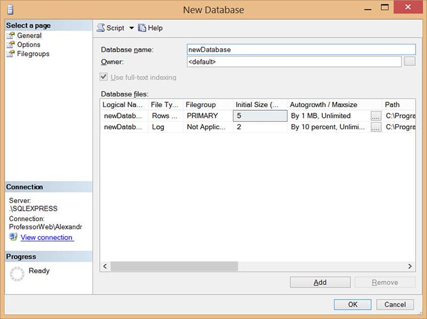Click the View connection icon
The image size is (427, 319).
tap(13, 237)
